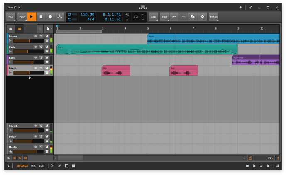The image size is (286, 175).
Task: Switch to the ARRANGE view tab
Action: (22, 166)
